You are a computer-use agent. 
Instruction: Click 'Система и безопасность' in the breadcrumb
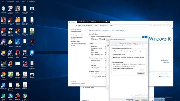[100, 26]
